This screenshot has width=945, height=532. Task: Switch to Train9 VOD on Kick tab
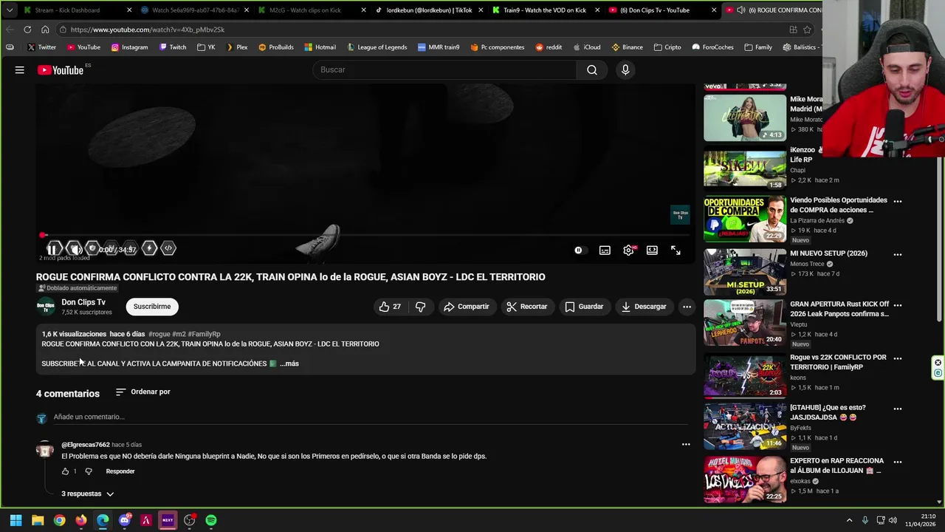click(x=545, y=10)
